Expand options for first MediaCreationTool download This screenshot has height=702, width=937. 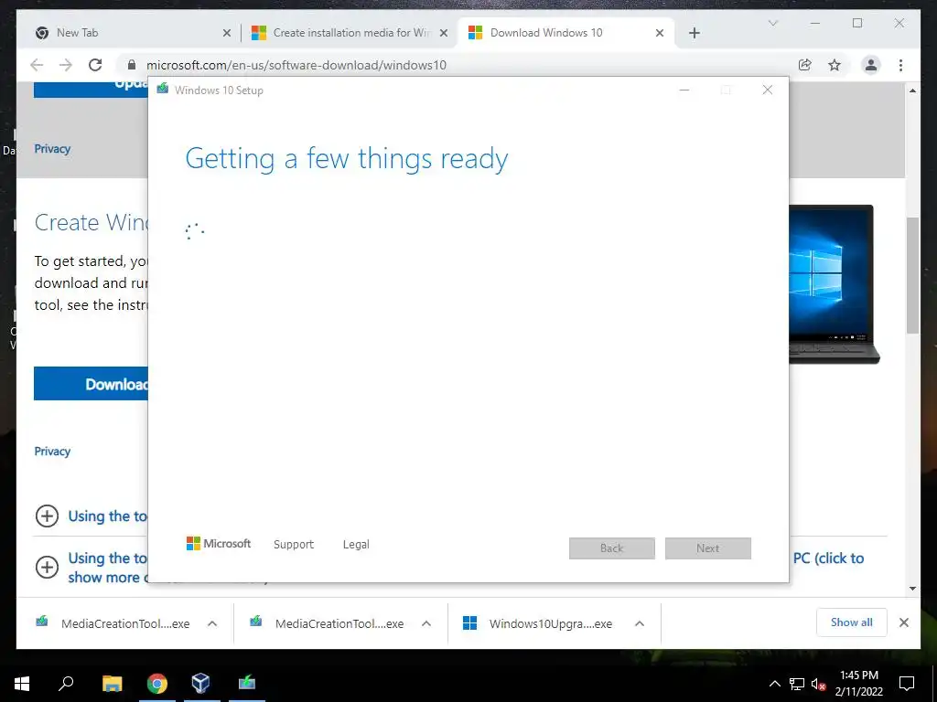(212, 623)
